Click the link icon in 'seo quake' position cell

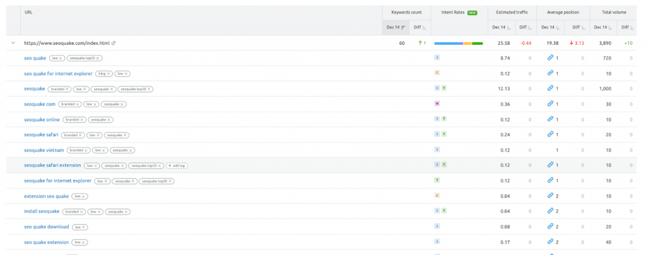tap(551, 58)
